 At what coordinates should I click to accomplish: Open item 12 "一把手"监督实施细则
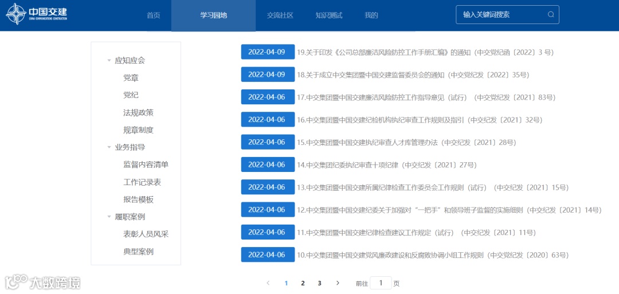pos(449,210)
